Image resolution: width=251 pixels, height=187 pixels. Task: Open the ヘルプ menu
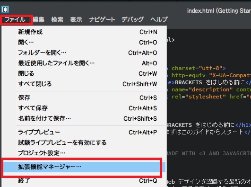point(159,19)
